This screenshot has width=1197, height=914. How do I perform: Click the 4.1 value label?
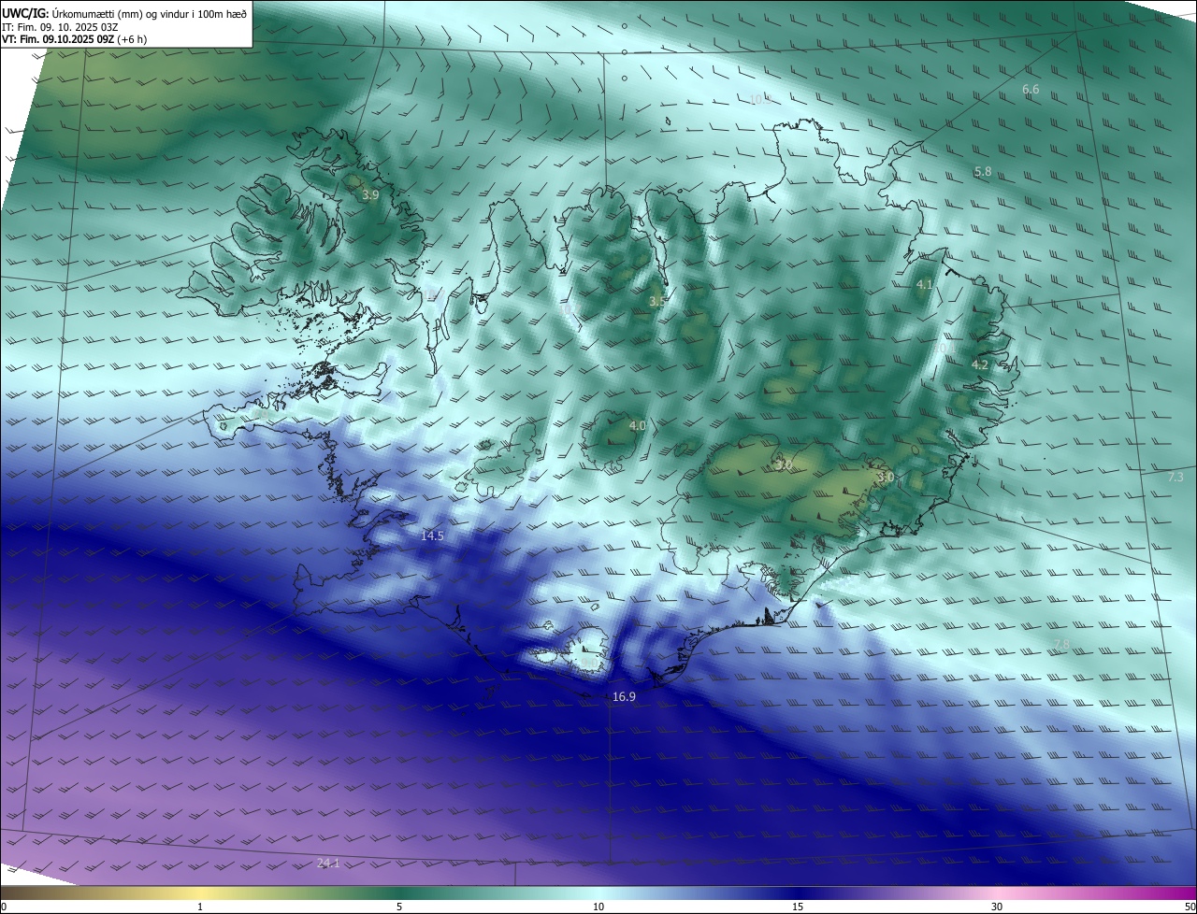(925, 284)
